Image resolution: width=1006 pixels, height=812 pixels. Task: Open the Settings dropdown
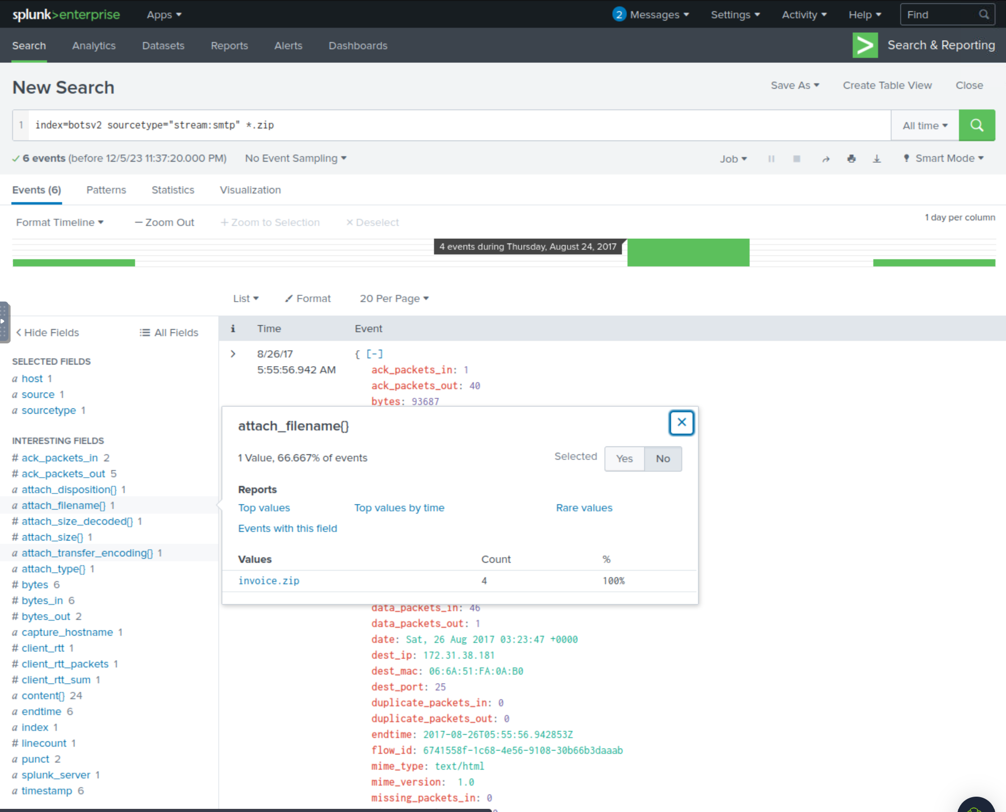coord(735,15)
